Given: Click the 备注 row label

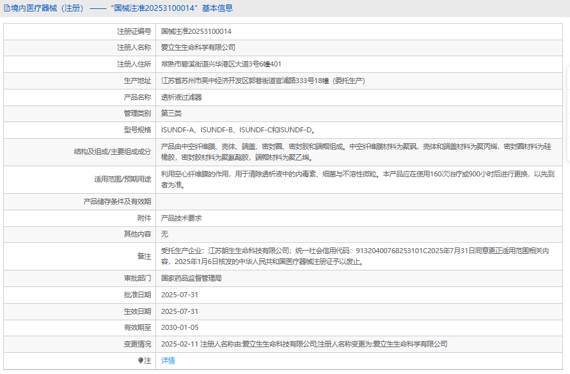Looking at the screenshot, I should 144,256.
